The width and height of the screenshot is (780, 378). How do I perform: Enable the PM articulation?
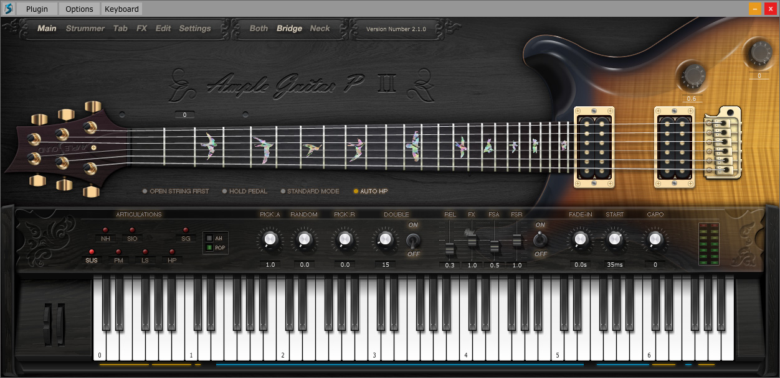(118, 256)
